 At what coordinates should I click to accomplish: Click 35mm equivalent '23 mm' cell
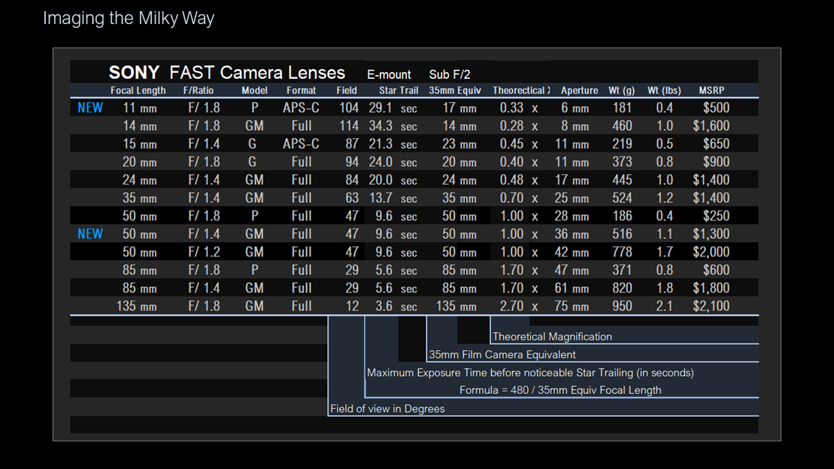click(x=459, y=144)
